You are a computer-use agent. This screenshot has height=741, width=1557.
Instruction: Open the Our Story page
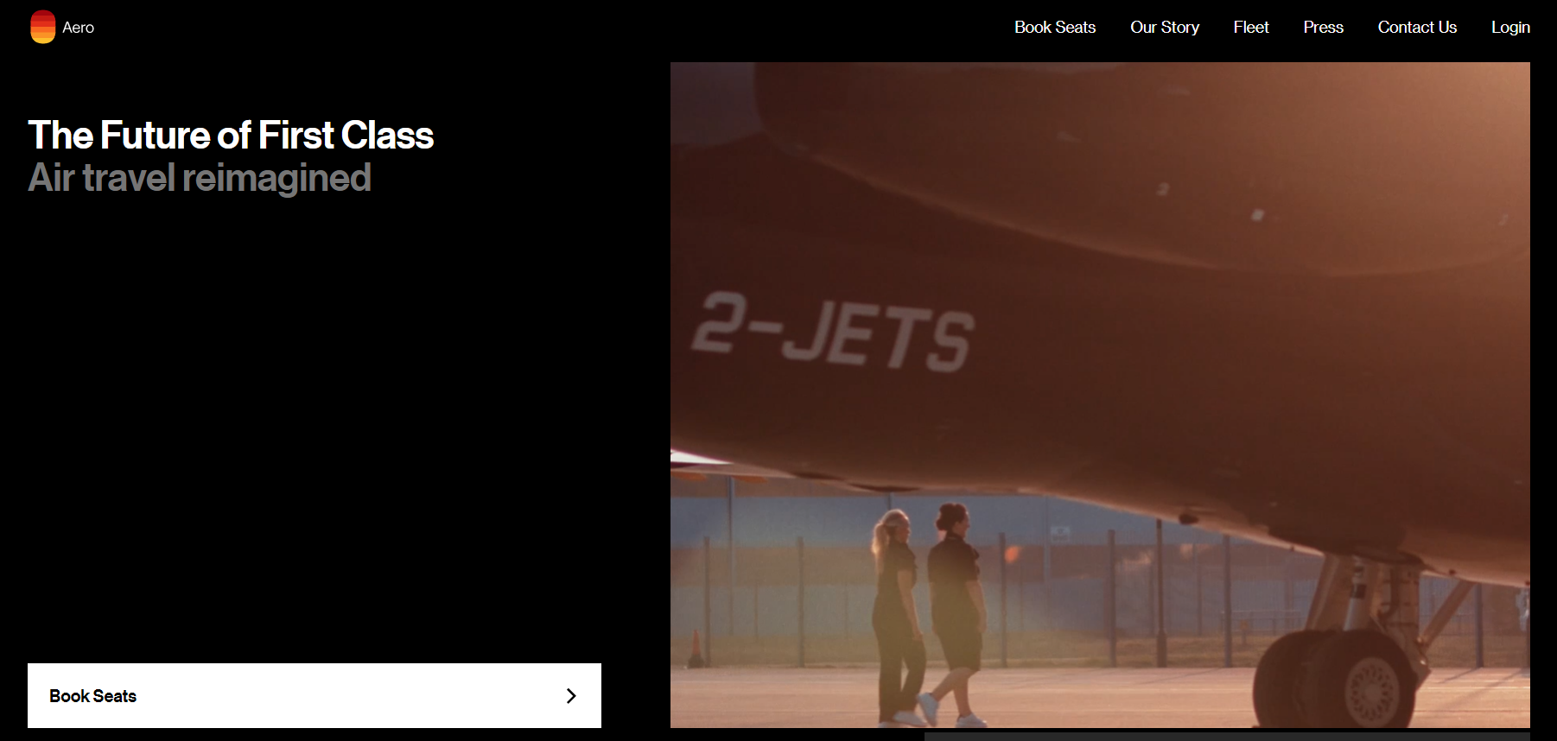(1165, 28)
